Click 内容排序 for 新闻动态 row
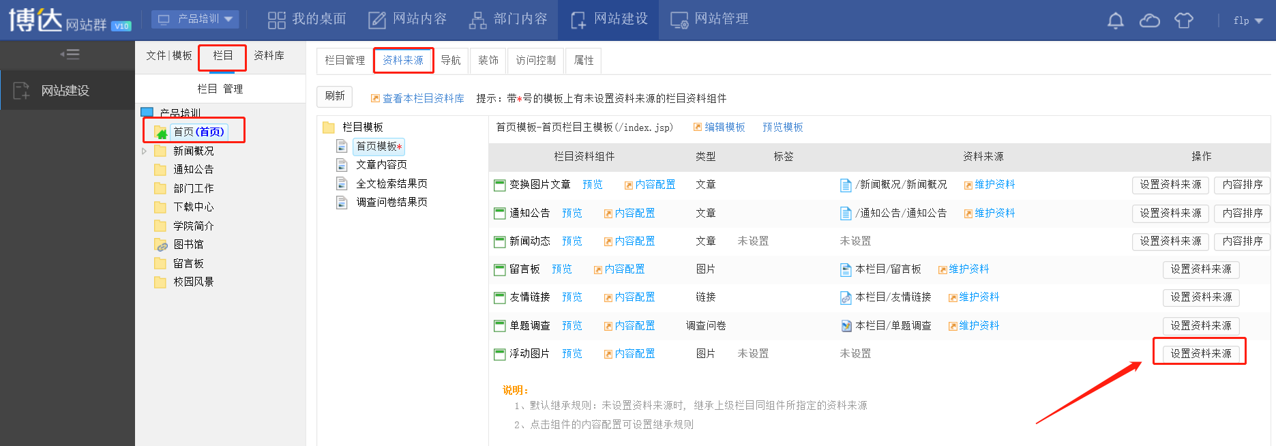This screenshot has height=446, width=1276. coord(1242,241)
